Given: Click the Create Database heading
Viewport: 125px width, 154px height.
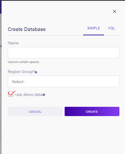Looking at the screenshot, I should 27,29.
